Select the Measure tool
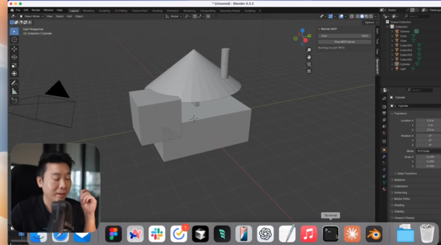This screenshot has height=245, width=441. (x=14, y=91)
